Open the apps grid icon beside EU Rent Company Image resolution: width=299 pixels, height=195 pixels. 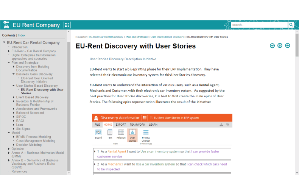[x=67, y=25]
